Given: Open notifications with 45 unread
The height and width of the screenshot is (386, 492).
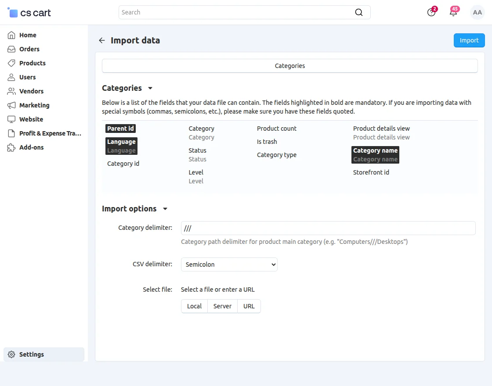Looking at the screenshot, I should [453, 12].
